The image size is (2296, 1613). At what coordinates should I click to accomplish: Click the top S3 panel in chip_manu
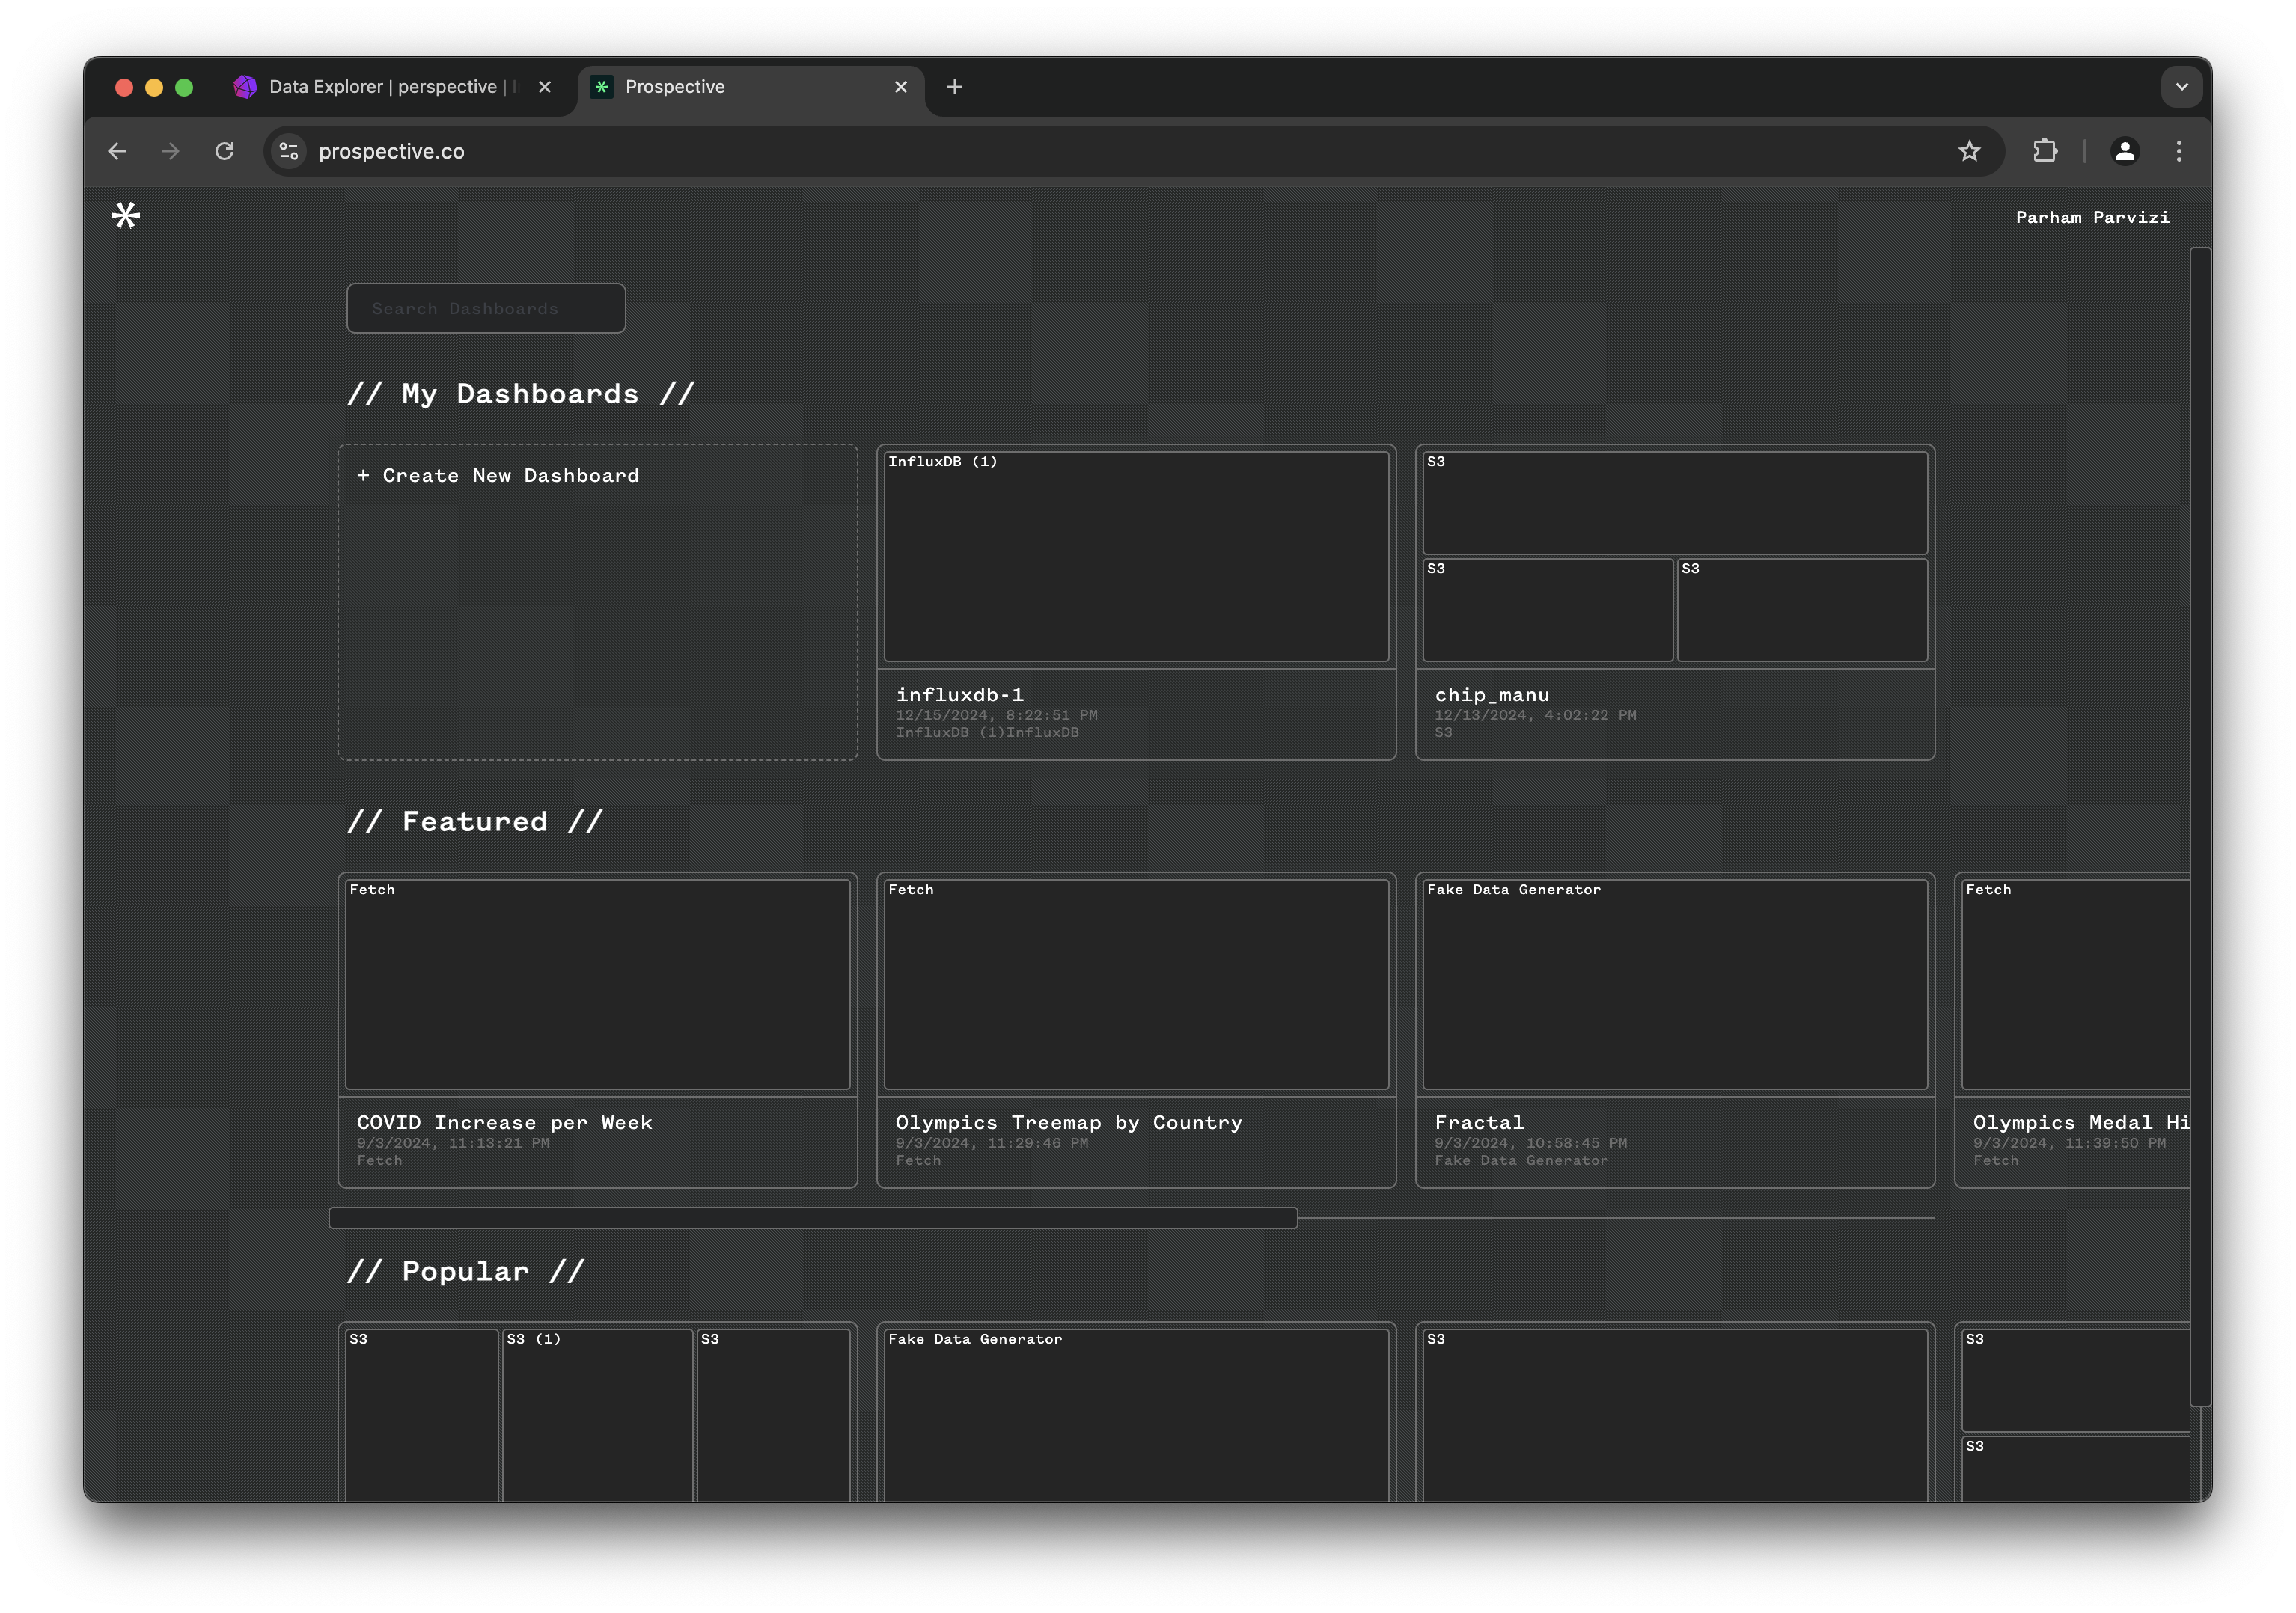(1675, 502)
